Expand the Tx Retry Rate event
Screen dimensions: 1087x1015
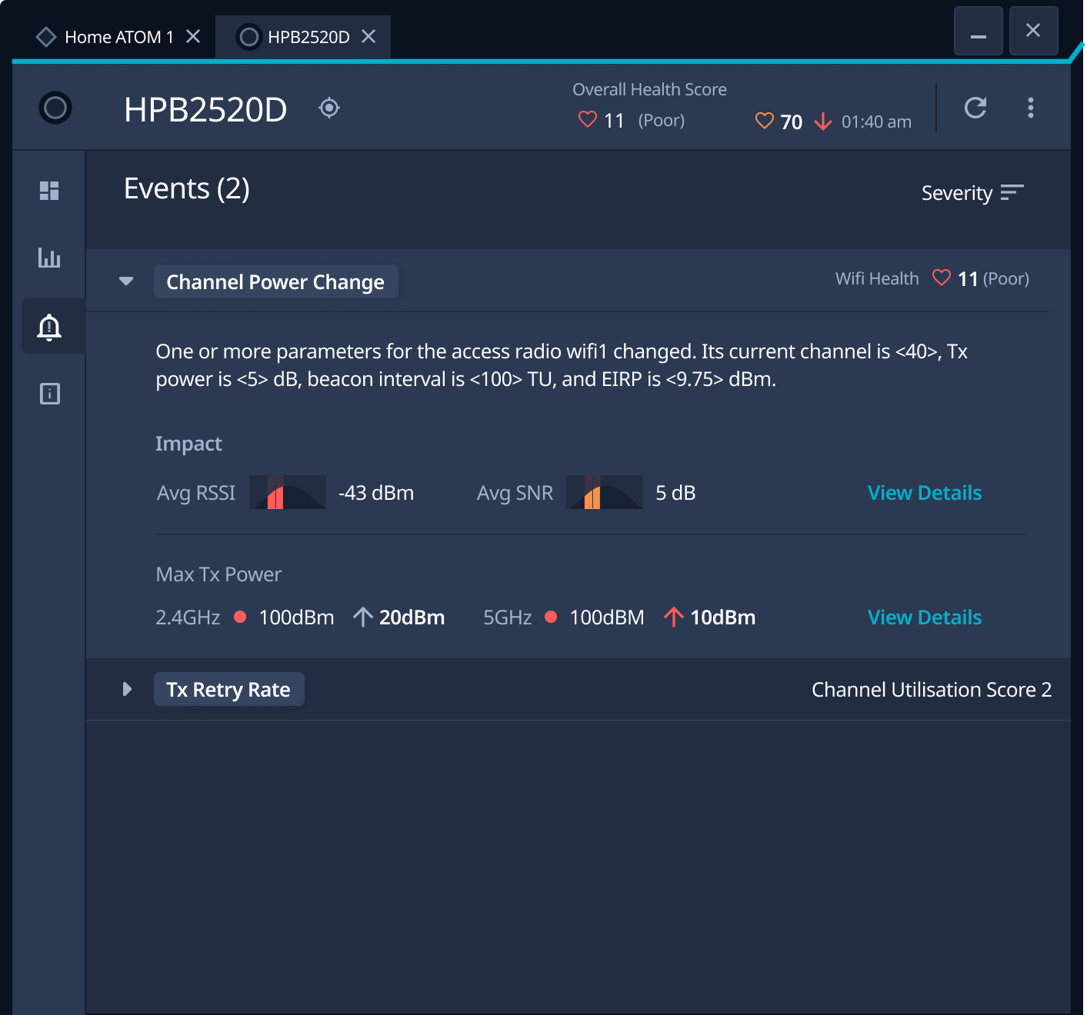click(x=127, y=689)
